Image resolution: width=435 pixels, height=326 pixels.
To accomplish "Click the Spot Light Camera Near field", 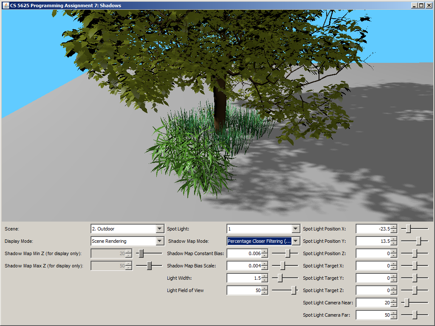I will [373, 303].
